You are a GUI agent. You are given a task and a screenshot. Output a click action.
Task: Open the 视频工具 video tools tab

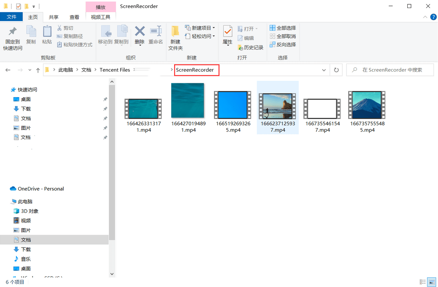[x=101, y=17]
